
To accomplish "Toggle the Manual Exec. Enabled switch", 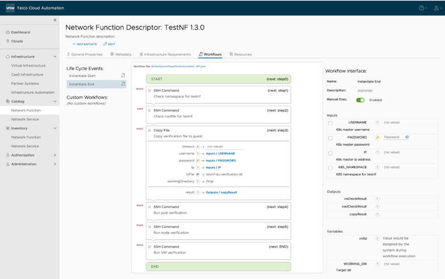I will 360,100.
